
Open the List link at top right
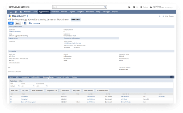(166, 16)
